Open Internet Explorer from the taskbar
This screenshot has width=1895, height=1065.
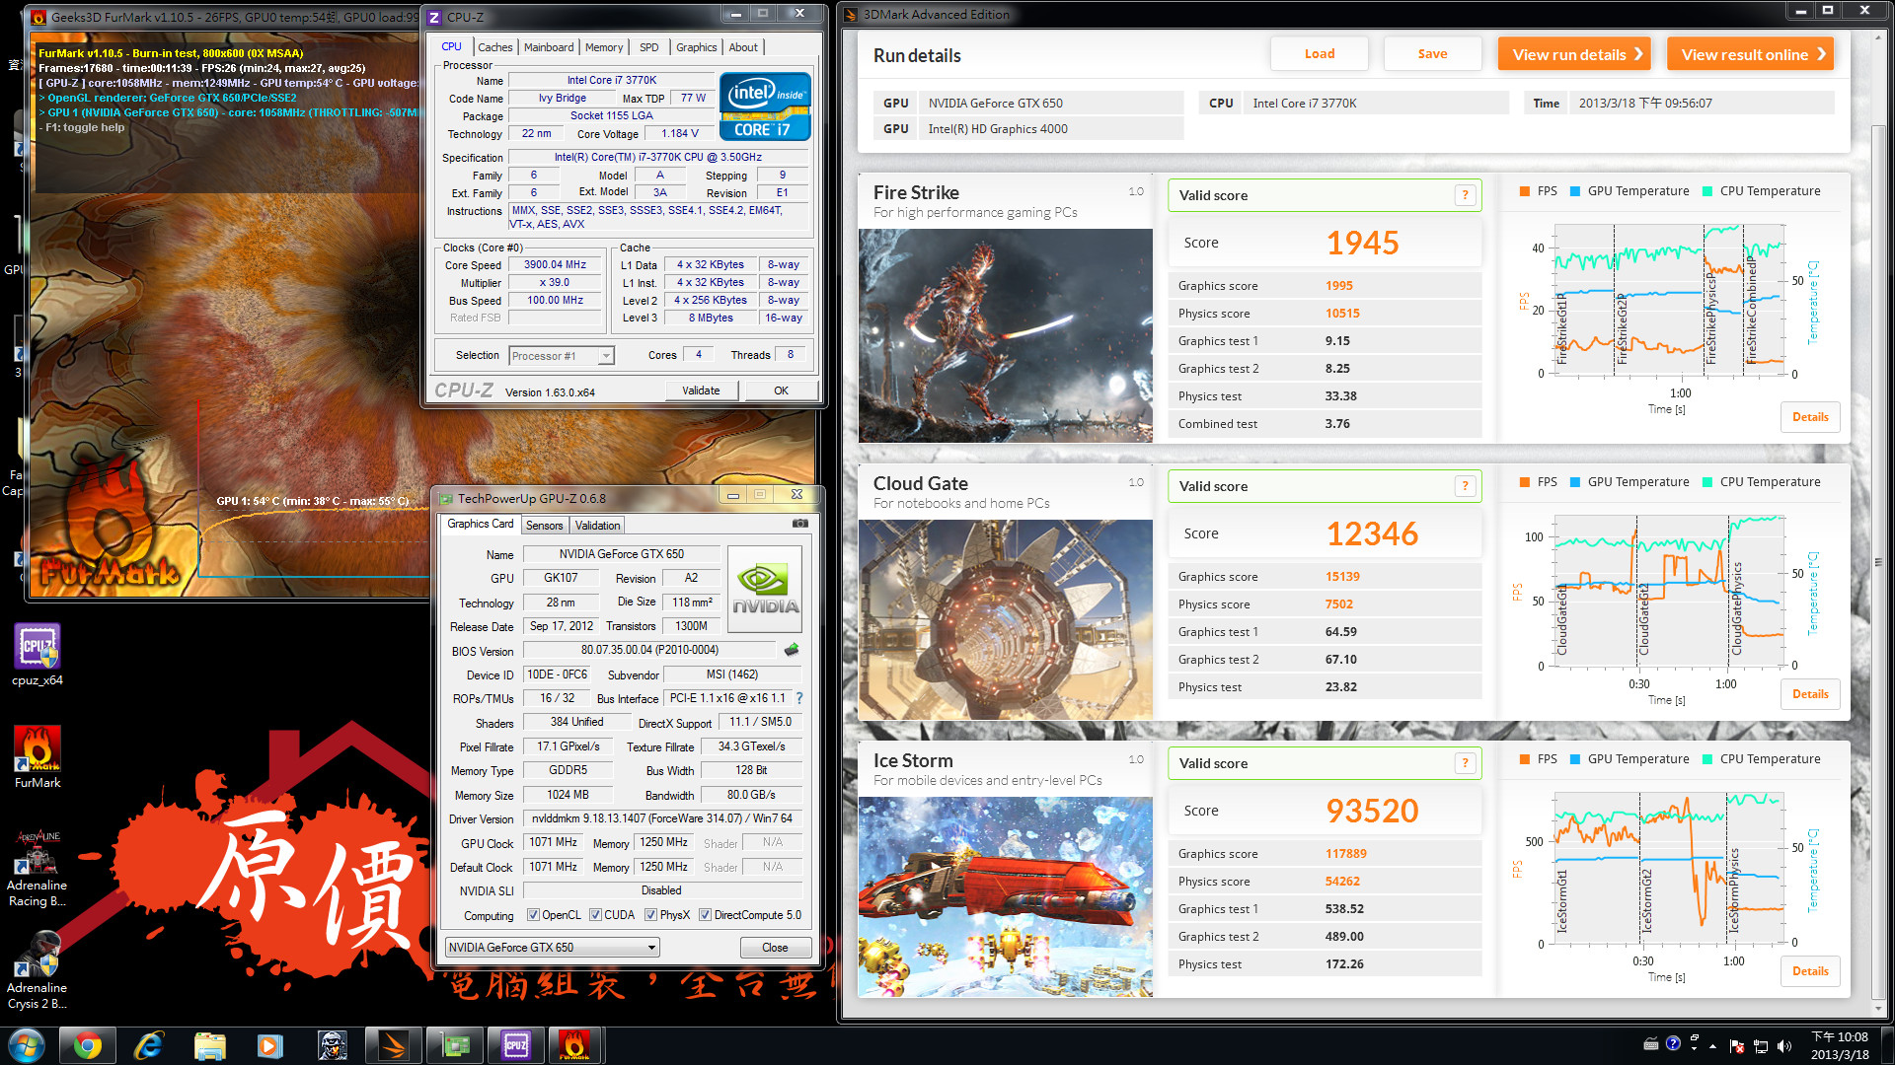click(148, 1045)
